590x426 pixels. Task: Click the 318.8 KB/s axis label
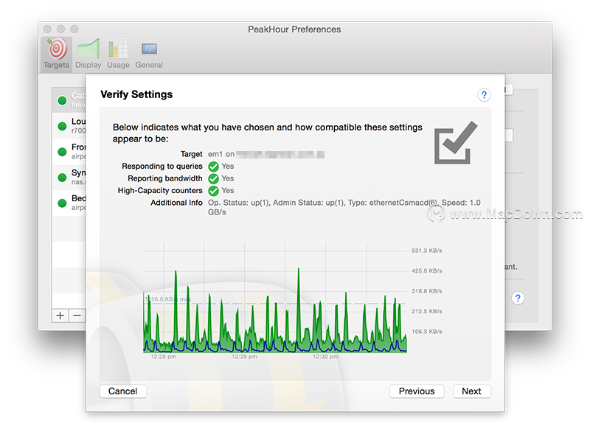[x=427, y=291]
